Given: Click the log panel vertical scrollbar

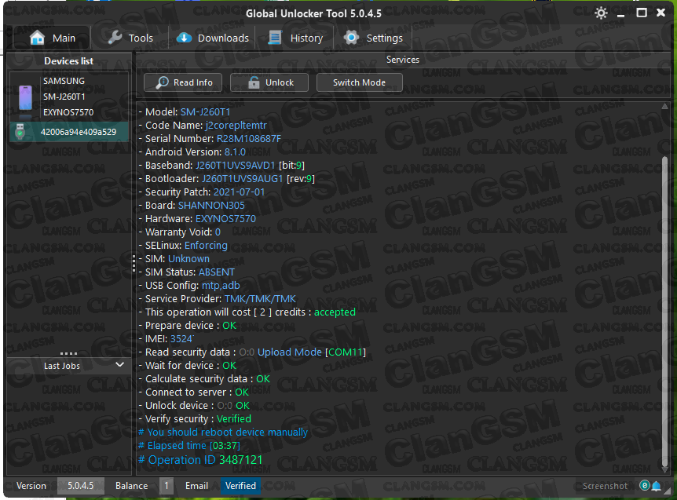Looking at the screenshot, I should coord(665,311).
